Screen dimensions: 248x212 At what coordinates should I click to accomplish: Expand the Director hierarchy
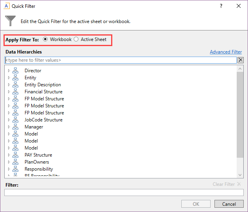tap(9, 70)
